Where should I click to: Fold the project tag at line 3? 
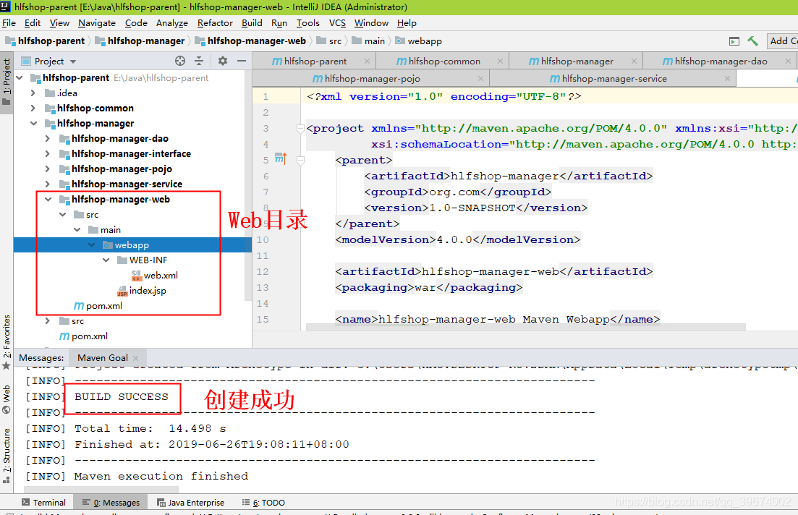(x=300, y=129)
